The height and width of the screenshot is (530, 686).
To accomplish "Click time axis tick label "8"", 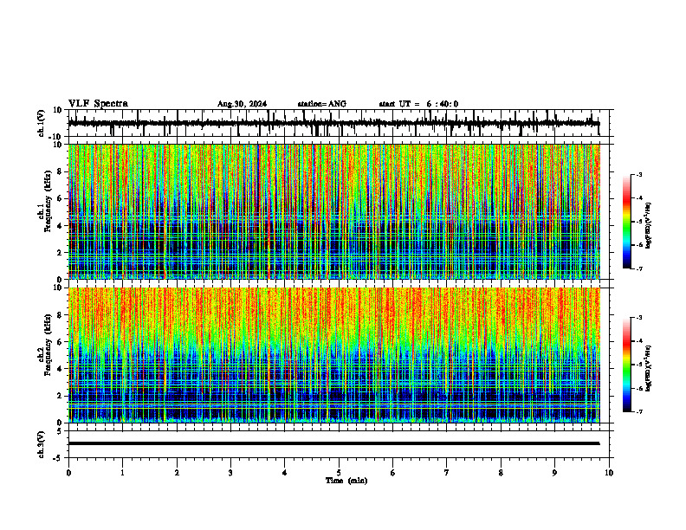I will (x=501, y=473).
